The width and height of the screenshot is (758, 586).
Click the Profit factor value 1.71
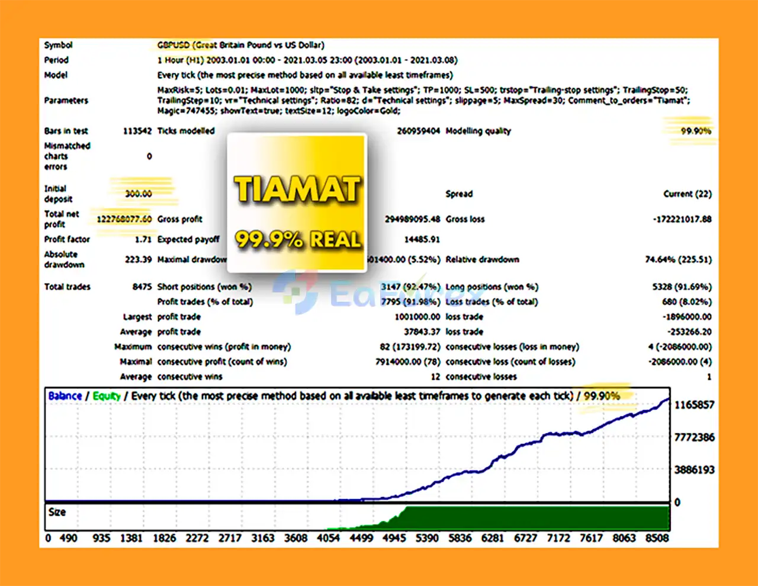tap(143, 239)
